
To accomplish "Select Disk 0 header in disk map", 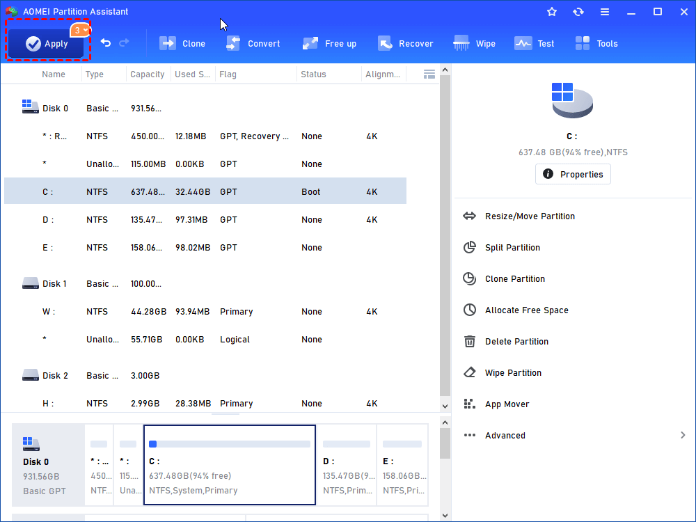I will click(x=48, y=465).
